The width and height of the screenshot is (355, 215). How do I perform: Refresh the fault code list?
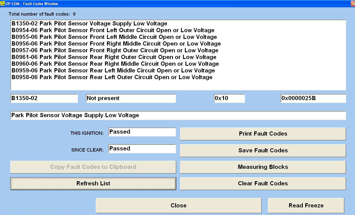93,183
